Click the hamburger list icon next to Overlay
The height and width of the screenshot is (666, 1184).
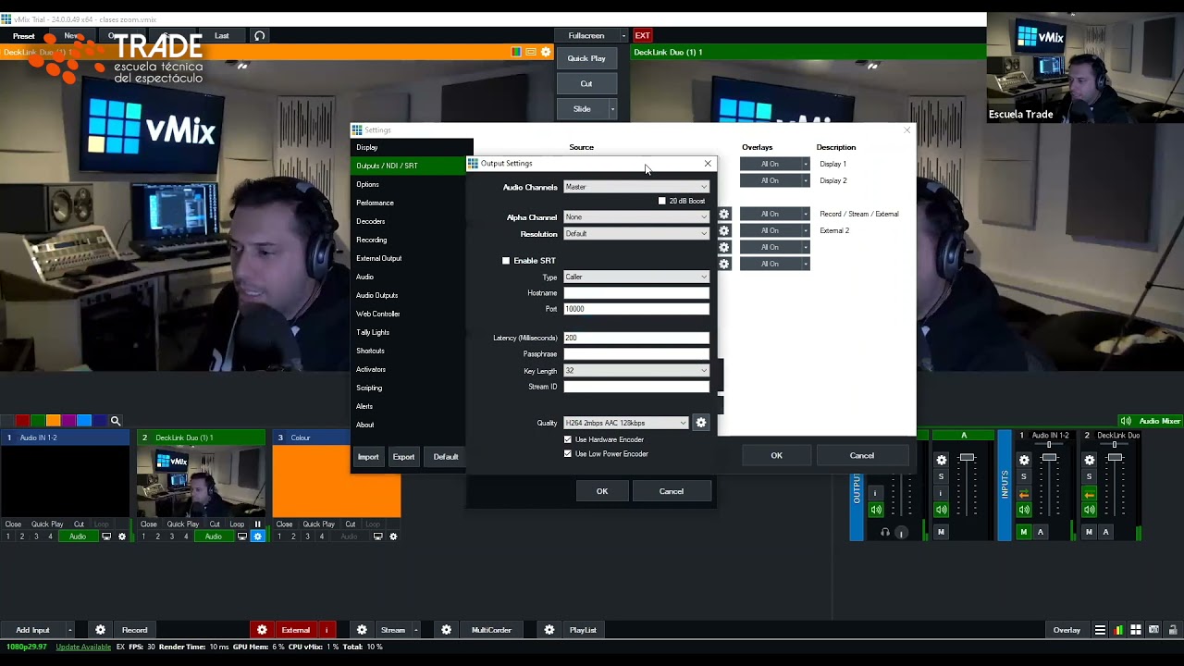[1100, 630]
